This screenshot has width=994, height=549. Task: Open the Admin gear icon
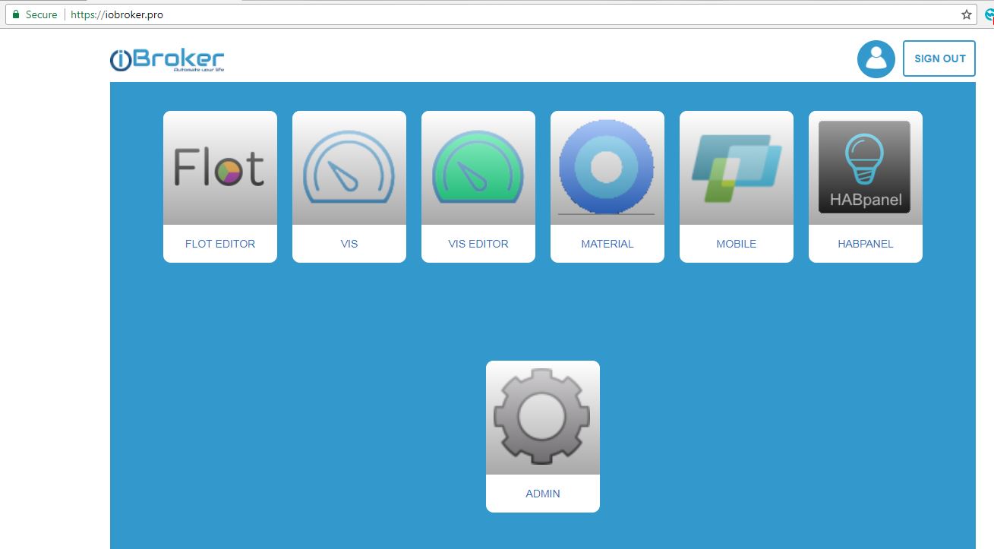coord(542,418)
